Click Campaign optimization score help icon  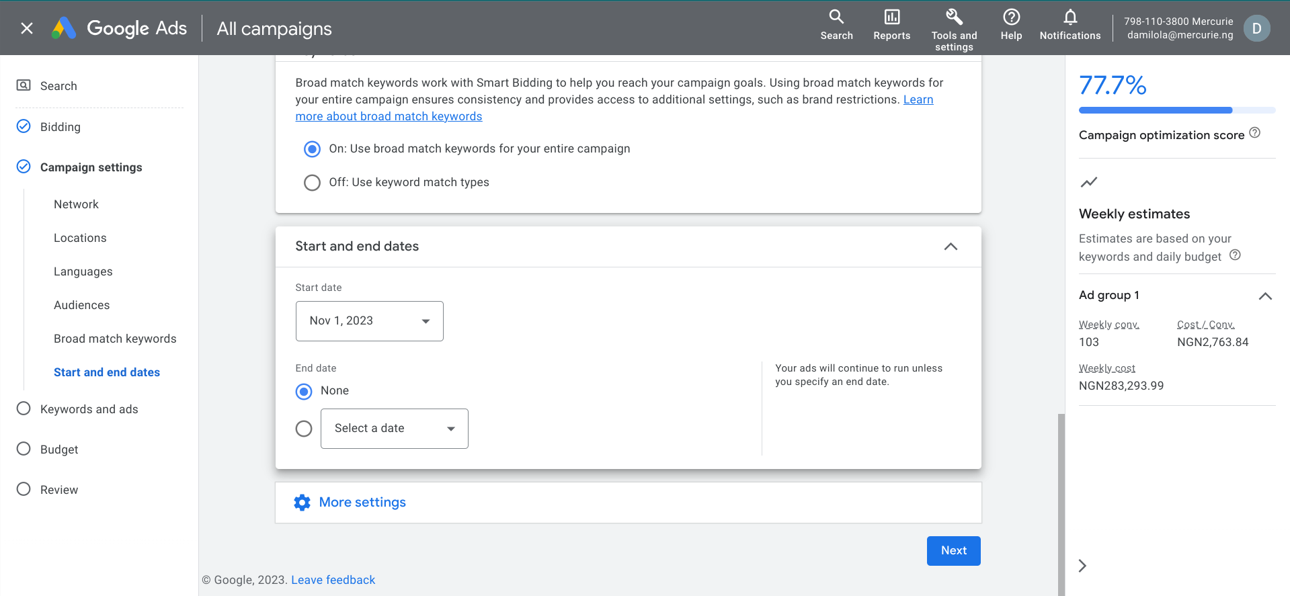coord(1254,133)
